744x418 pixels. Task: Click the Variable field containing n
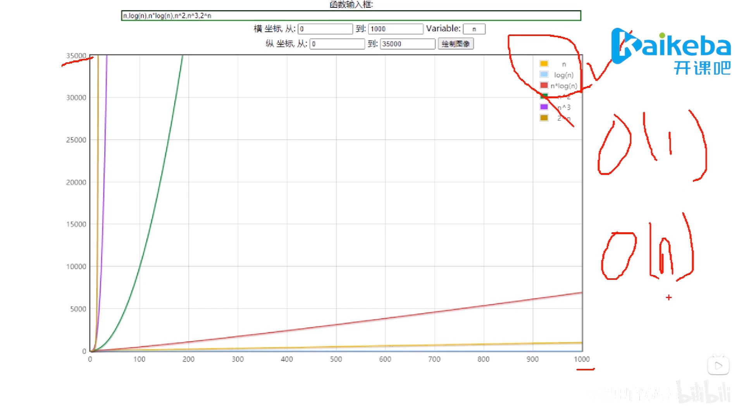coord(474,29)
